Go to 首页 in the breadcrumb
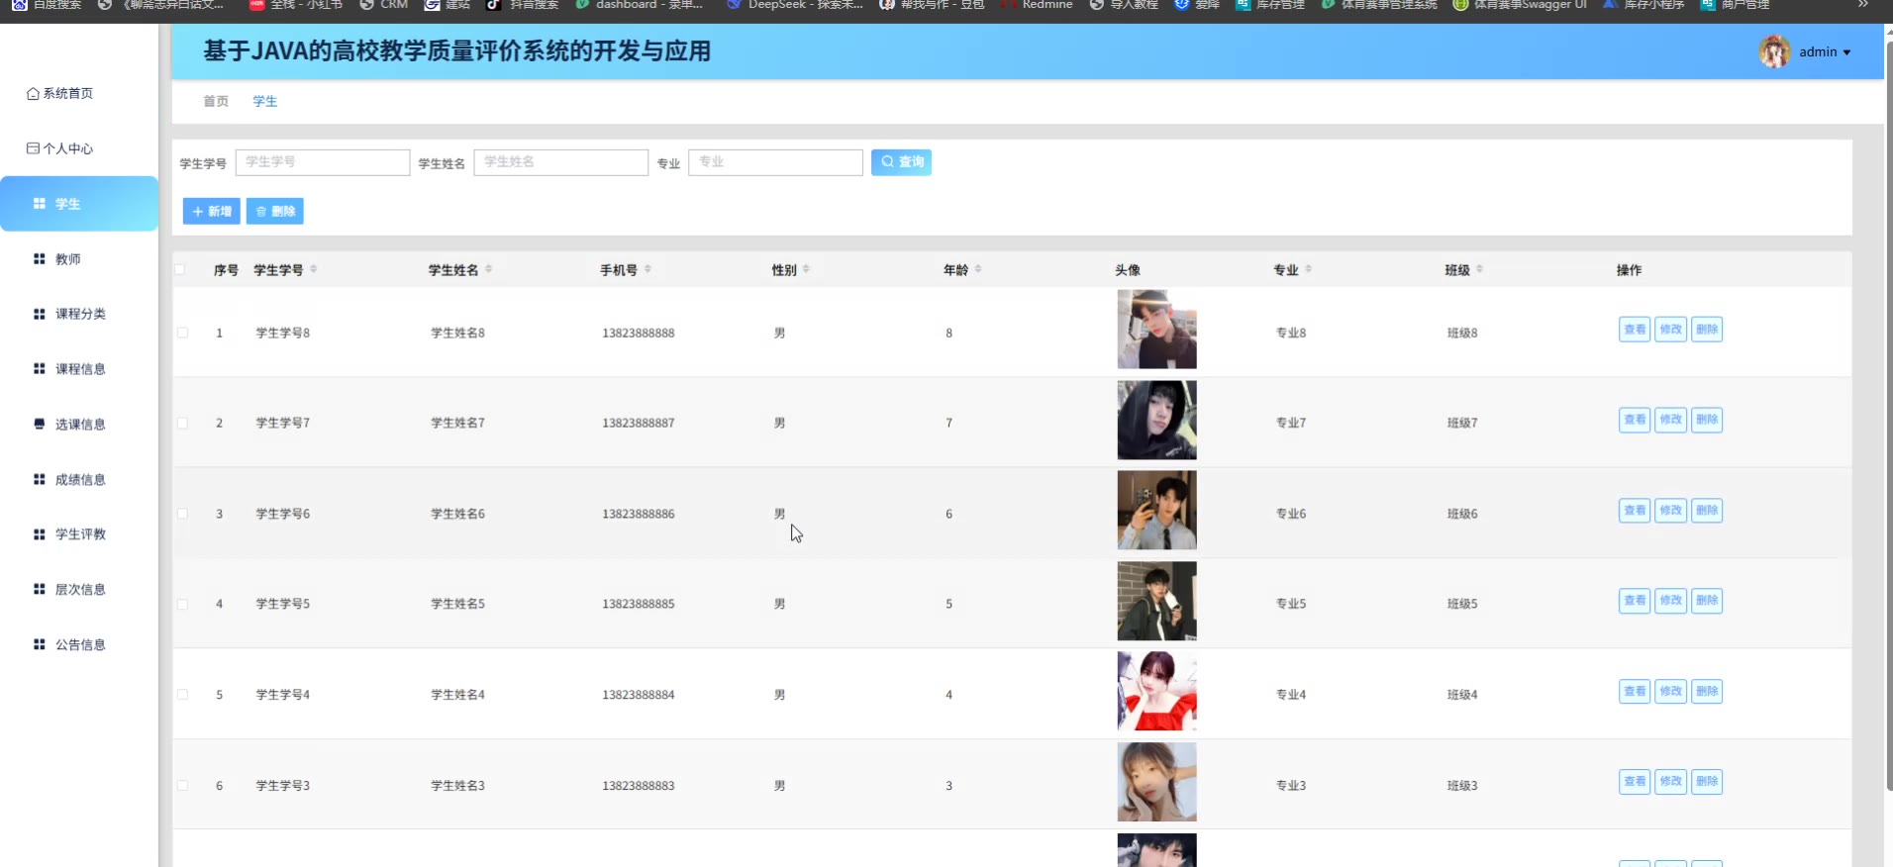 (x=216, y=101)
